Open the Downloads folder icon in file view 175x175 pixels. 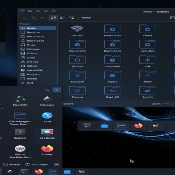click(112, 45)
